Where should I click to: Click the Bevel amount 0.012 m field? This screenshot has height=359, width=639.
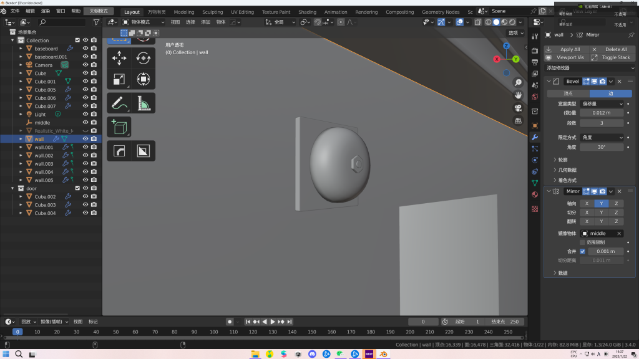[x=602, y=113]
